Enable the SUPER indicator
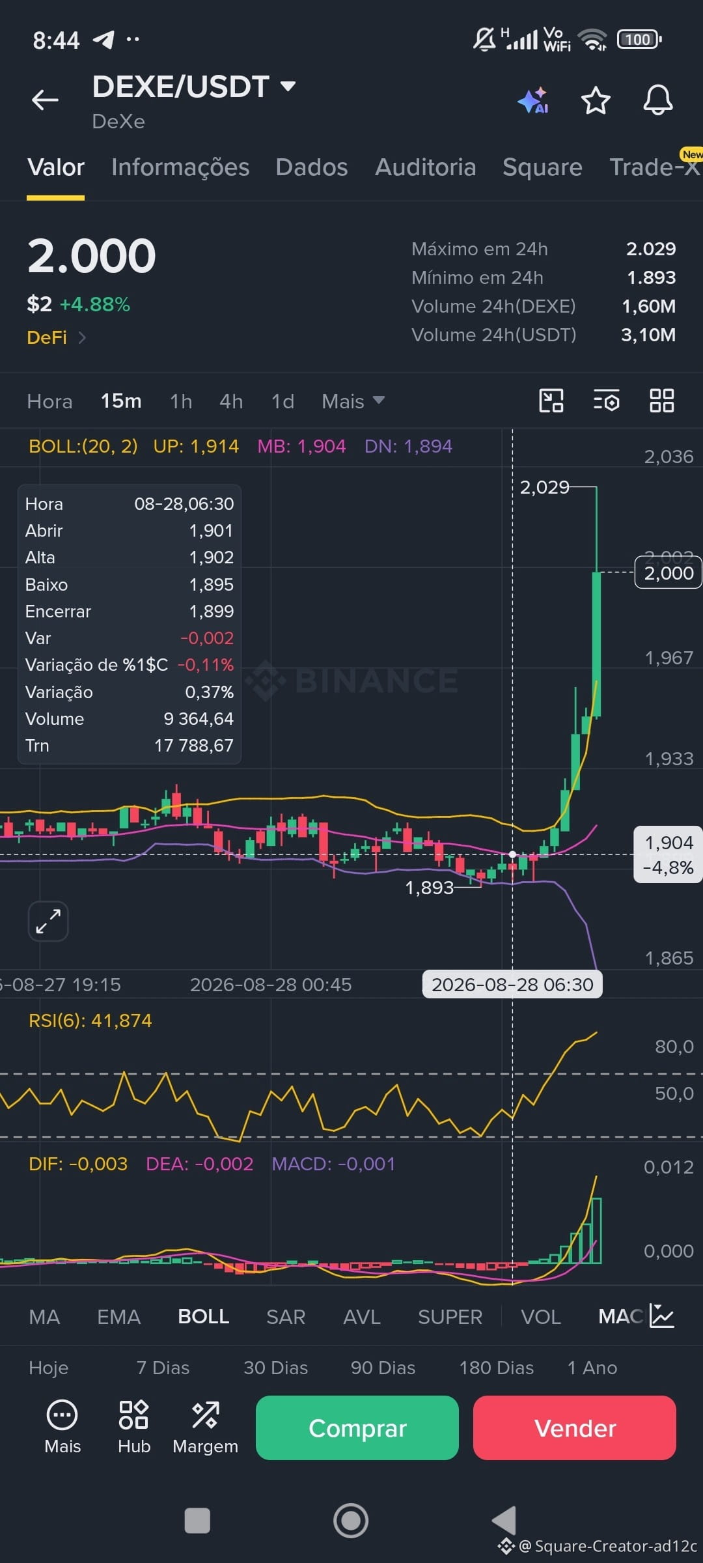Viewport: 703px width, 1563px height. (450, 1317)
